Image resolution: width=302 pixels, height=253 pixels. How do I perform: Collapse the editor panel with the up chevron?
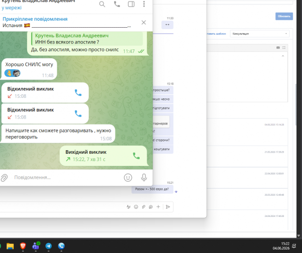point(283,56)
